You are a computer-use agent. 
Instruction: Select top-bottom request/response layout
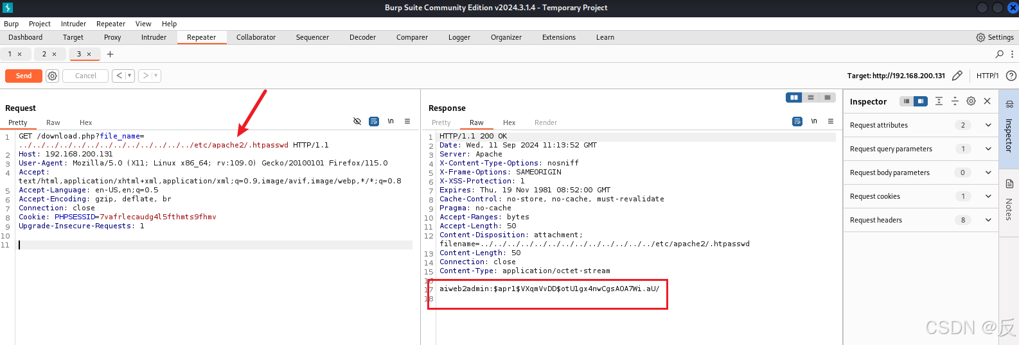click(x=811, y=97)
